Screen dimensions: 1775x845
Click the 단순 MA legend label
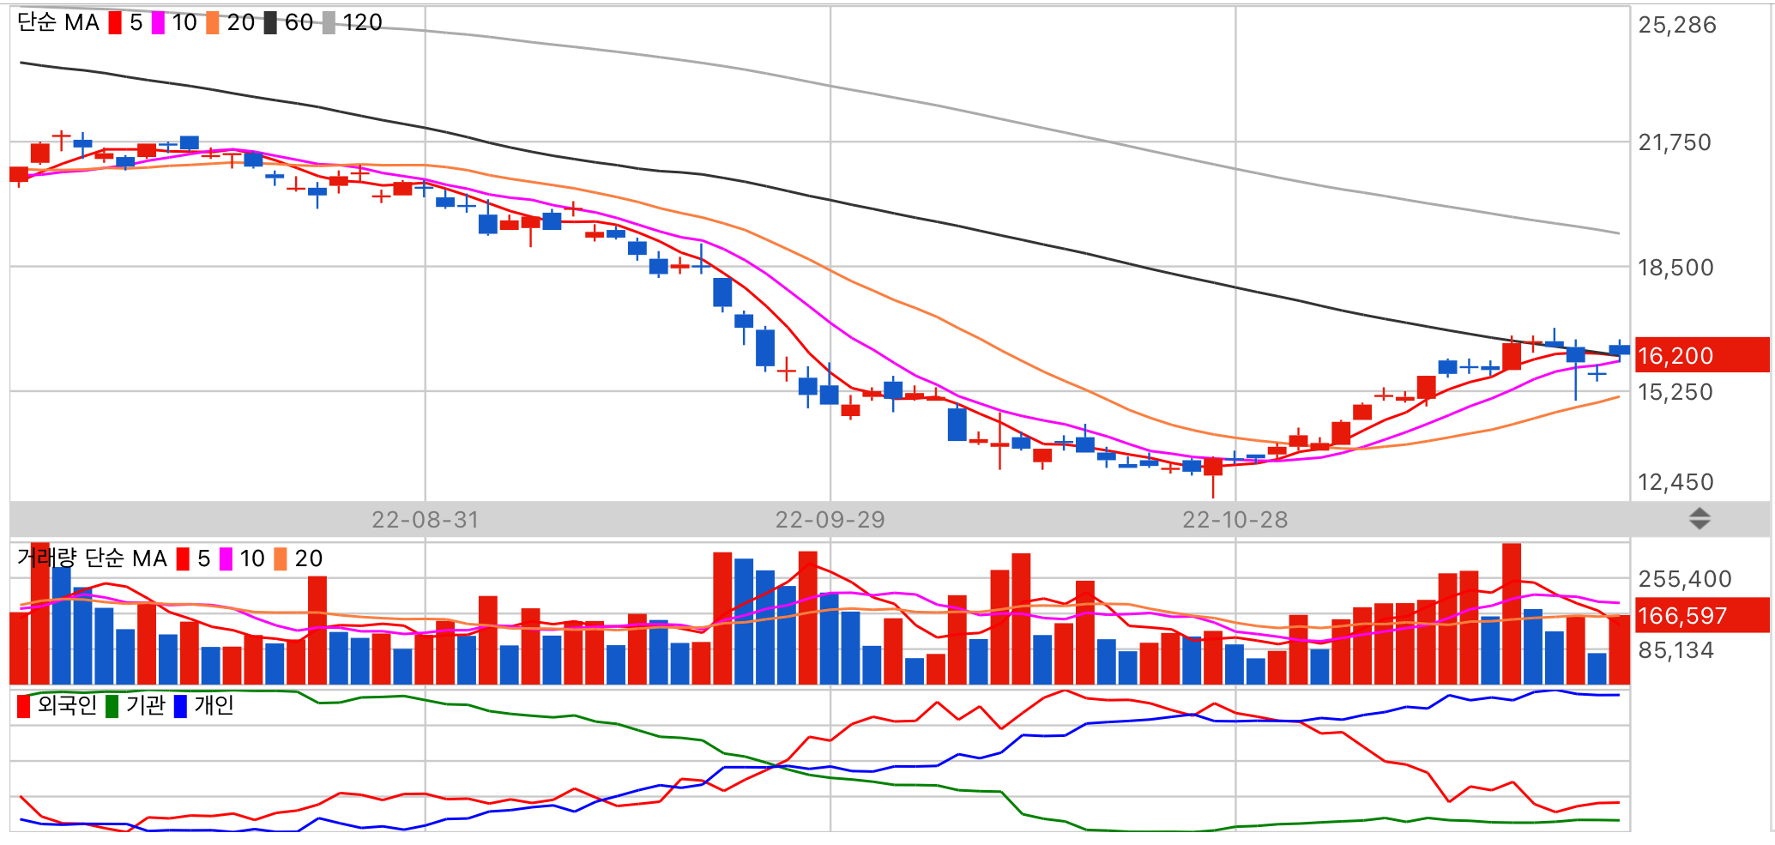tap(58, 23)
